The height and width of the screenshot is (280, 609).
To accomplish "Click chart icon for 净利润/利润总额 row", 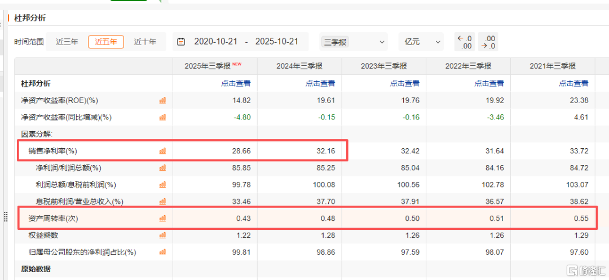I will coord(162,168).
